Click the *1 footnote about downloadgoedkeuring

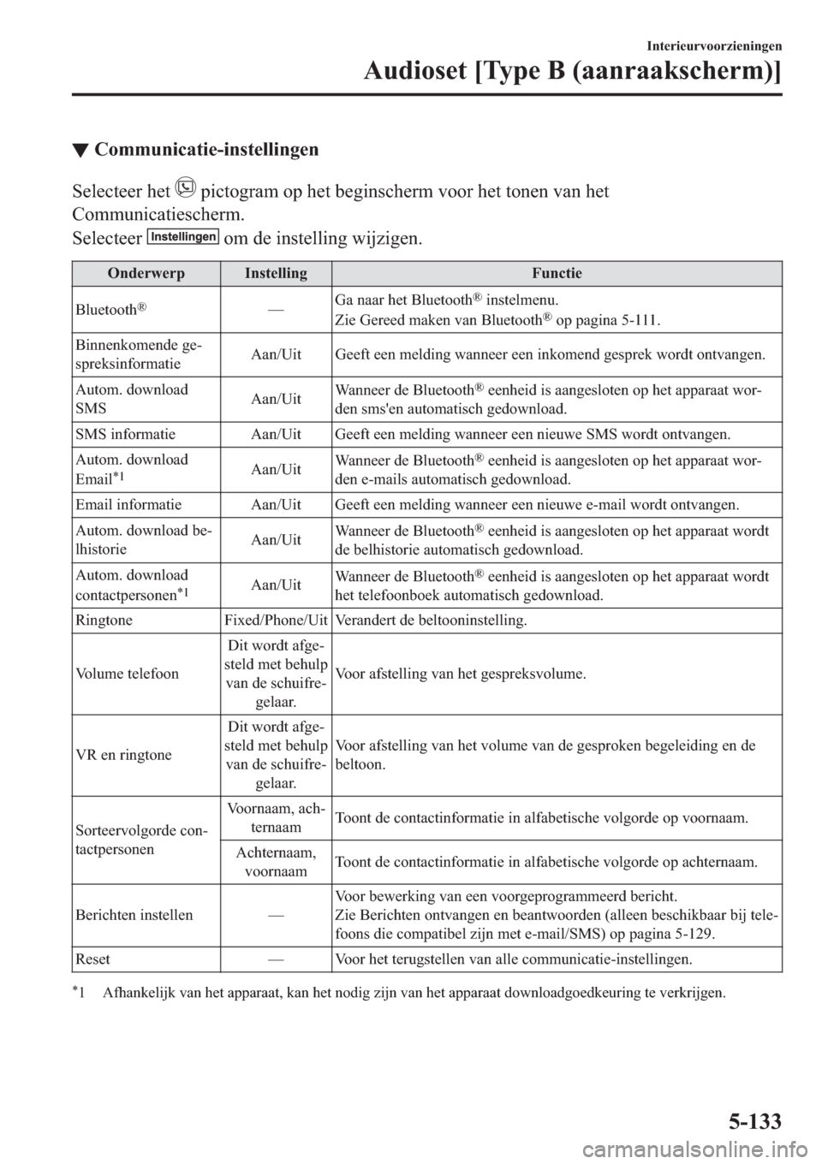399,994
